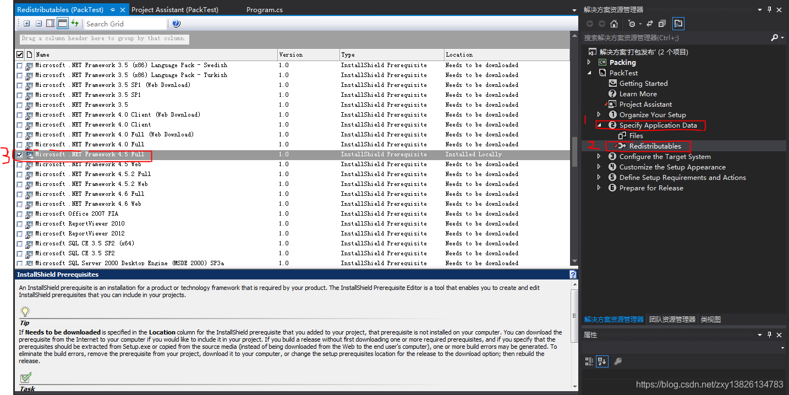The width and height of the screenshot is (789, 395).
Task: Click the Collapse All icon in the grid toolbar
Action: 39,24
